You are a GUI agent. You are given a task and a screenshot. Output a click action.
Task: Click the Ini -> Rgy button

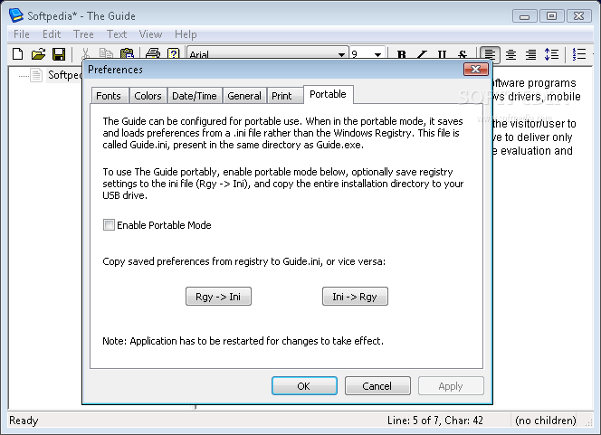pos(355,297)
